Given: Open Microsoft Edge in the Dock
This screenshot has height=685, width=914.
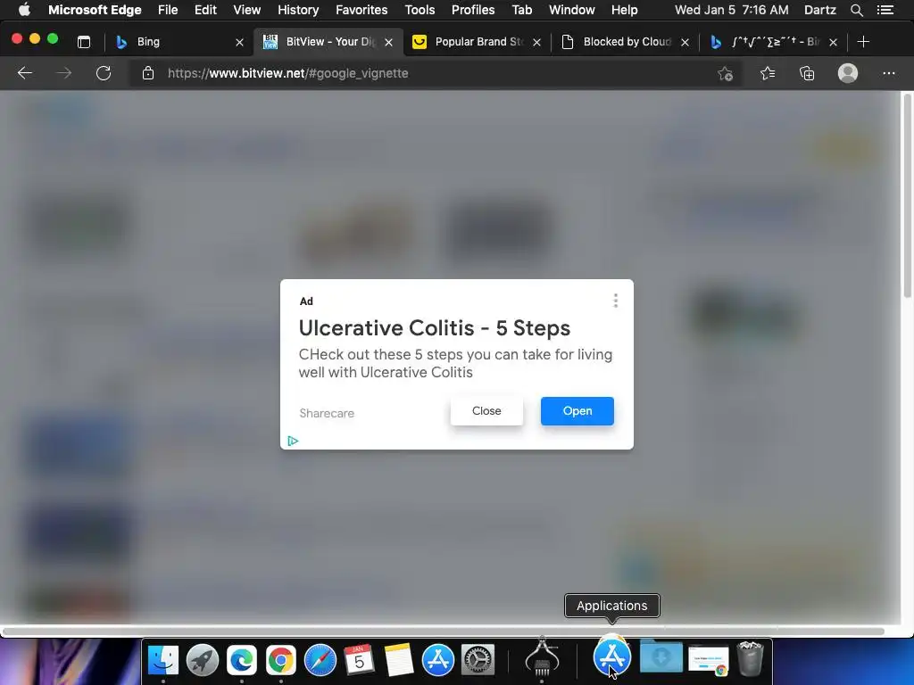Looking at the screenshot, I should (x=241, y=660).
